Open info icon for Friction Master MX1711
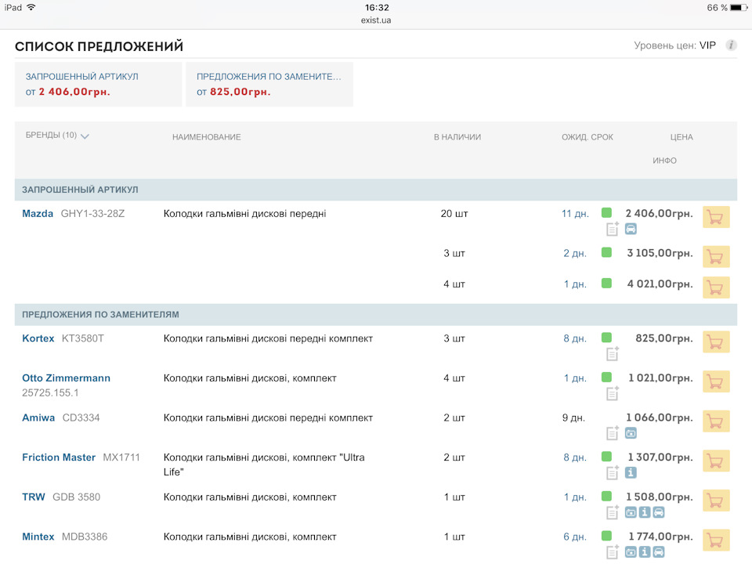 (x=631, y=473)
